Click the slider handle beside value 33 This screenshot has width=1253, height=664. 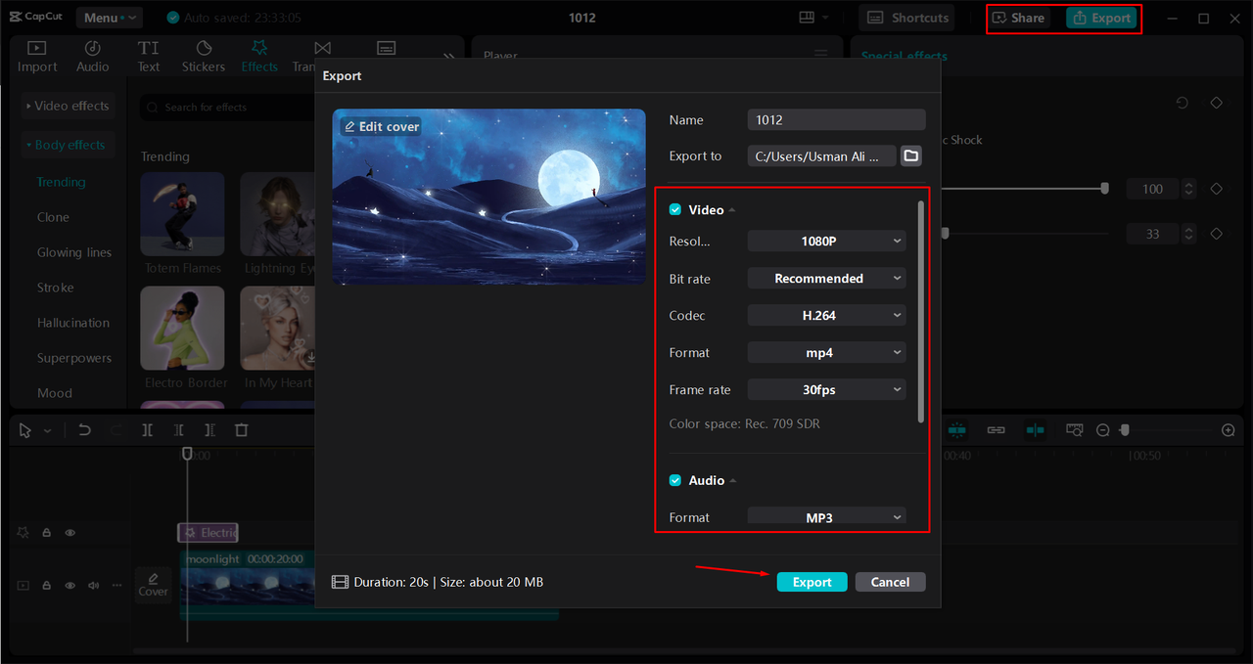(945, 234)
